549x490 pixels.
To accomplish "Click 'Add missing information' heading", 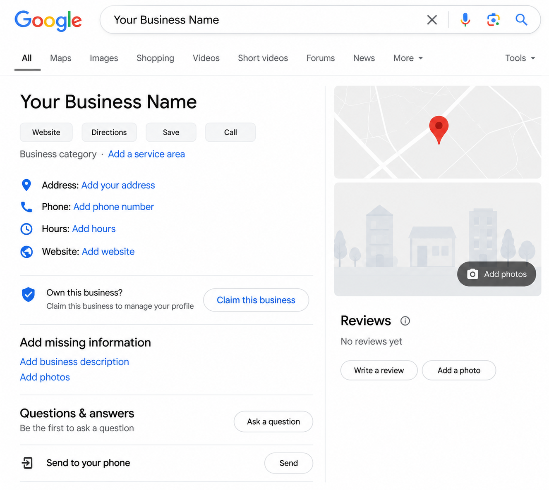I will (85, 343).
